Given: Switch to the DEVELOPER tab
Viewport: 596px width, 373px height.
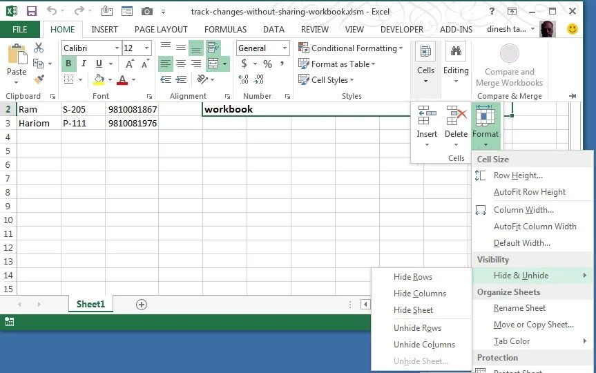Looking at the screenshot, I should click(402, 29).
